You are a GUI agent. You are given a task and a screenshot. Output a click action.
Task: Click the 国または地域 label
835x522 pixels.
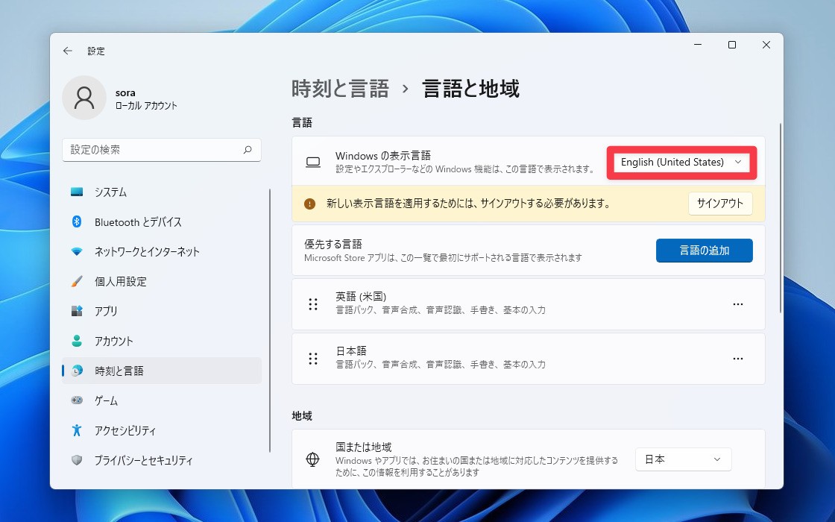click(363, 447)
